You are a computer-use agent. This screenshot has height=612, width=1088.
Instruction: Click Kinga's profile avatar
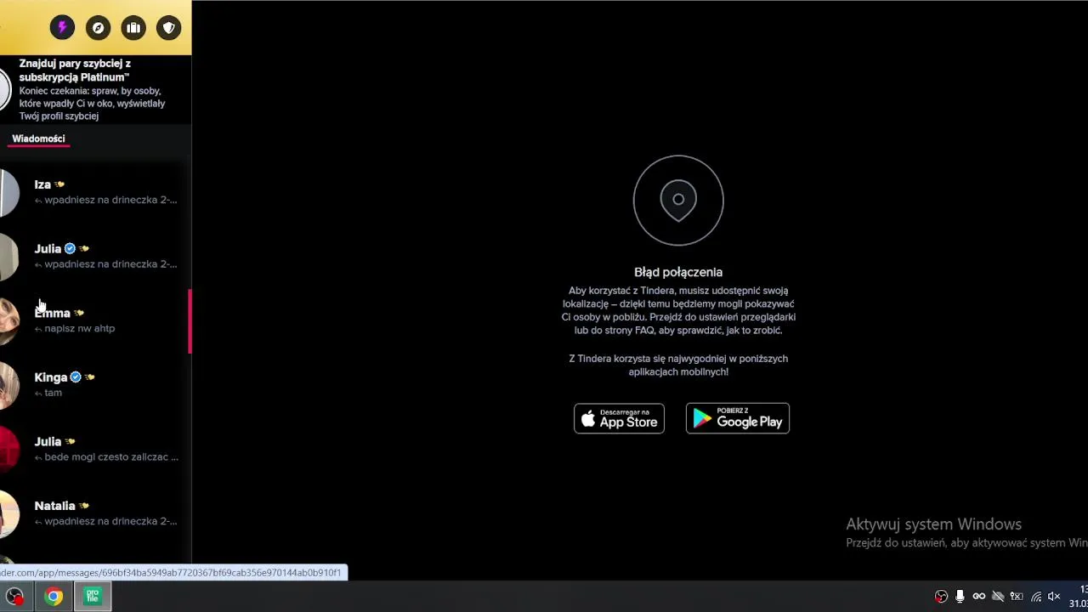pyautogui.click(x=8, y=385)
